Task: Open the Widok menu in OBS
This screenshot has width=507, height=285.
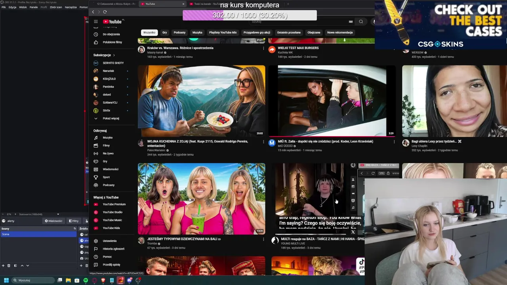Action: click(x=23, y=7)
